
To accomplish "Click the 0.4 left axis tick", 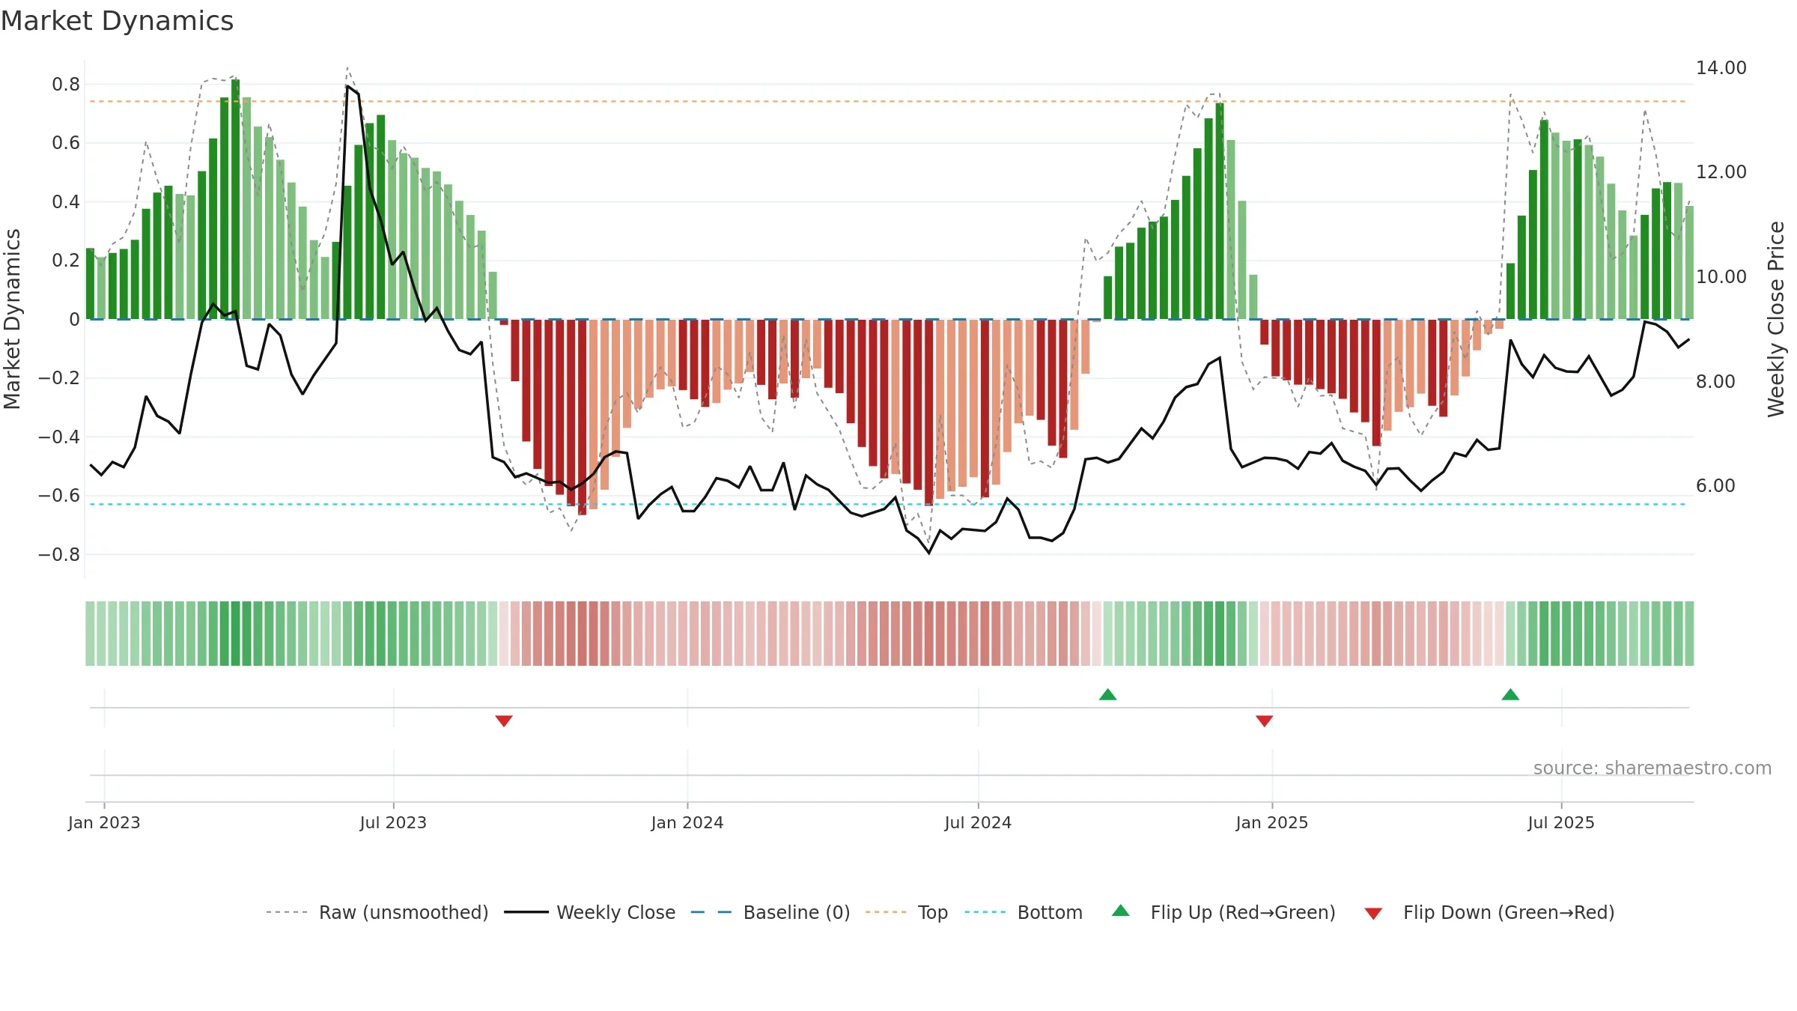I will tap(66, 201).
